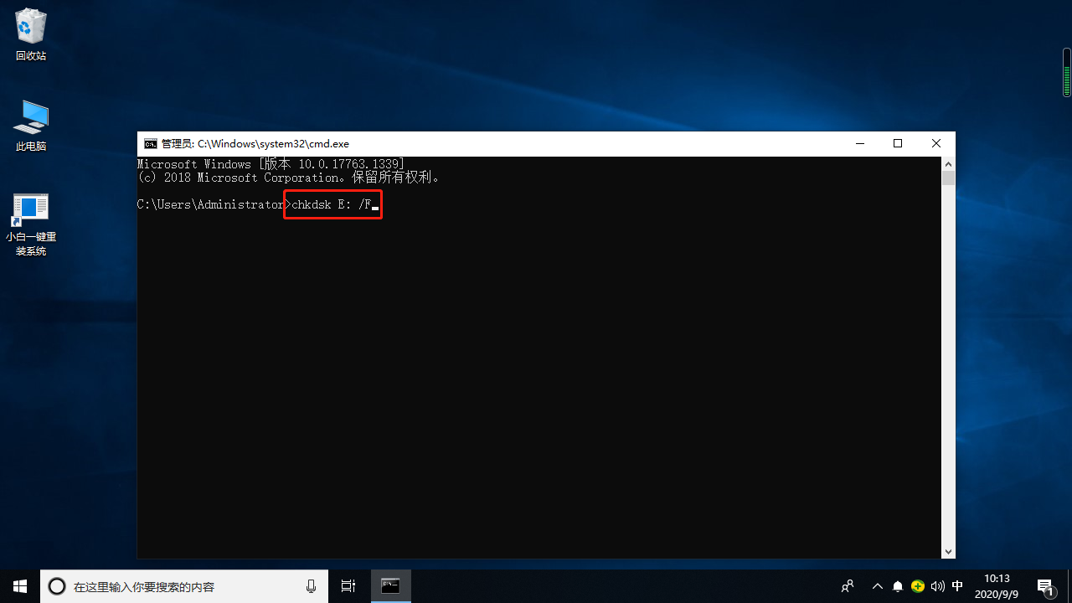Click the cmd.exe taskbar button
1072x603 pixels.
point(390,586)
